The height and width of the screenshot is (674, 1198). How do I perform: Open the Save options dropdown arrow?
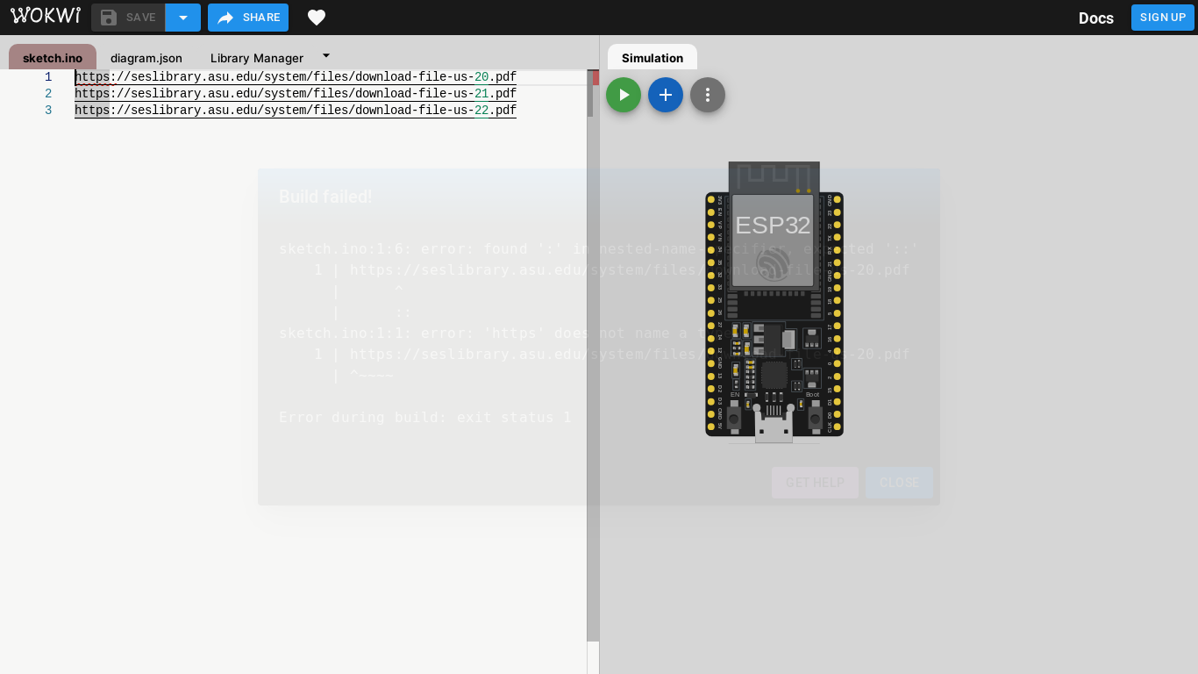(183, 18)
